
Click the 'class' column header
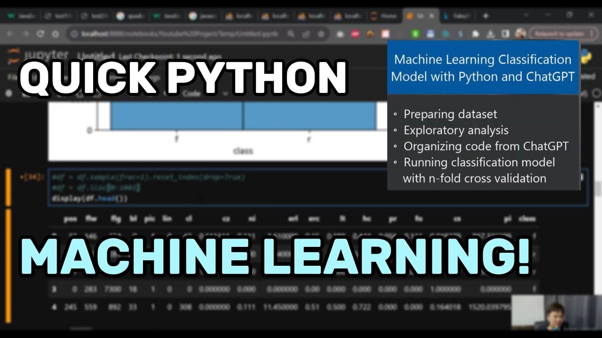coord(527,219)
